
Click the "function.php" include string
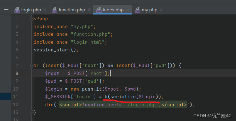90,34
